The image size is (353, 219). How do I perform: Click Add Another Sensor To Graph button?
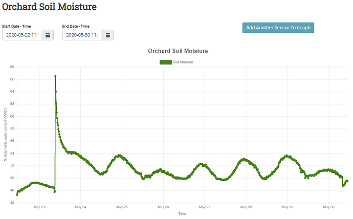[x=278, y=28]
